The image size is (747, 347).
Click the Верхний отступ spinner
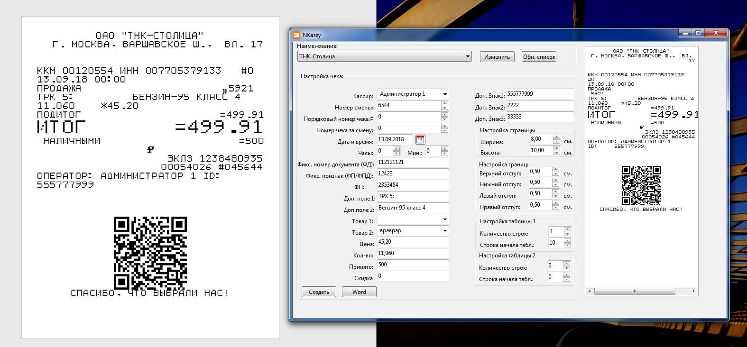[555, 171]
